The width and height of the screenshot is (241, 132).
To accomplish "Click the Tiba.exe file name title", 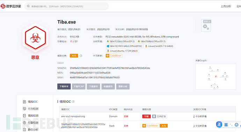I will pyautogui.click(x=67, y=22).
